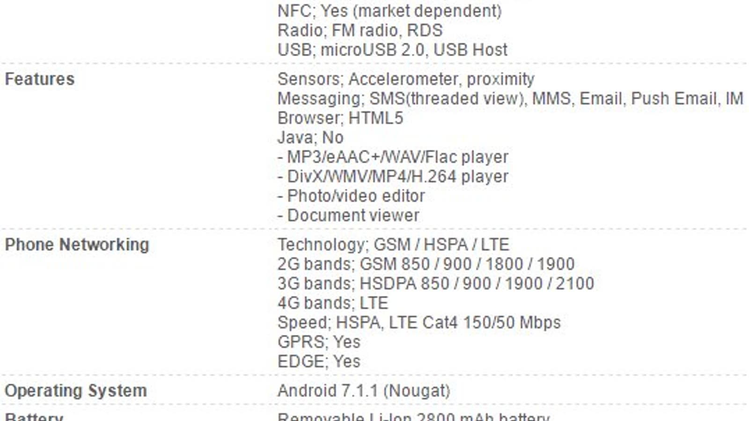This screenshot has height=421, width=749.
Task: Click the DivX/WMV/MP4/H.264 player line
Action: [393, 176]
